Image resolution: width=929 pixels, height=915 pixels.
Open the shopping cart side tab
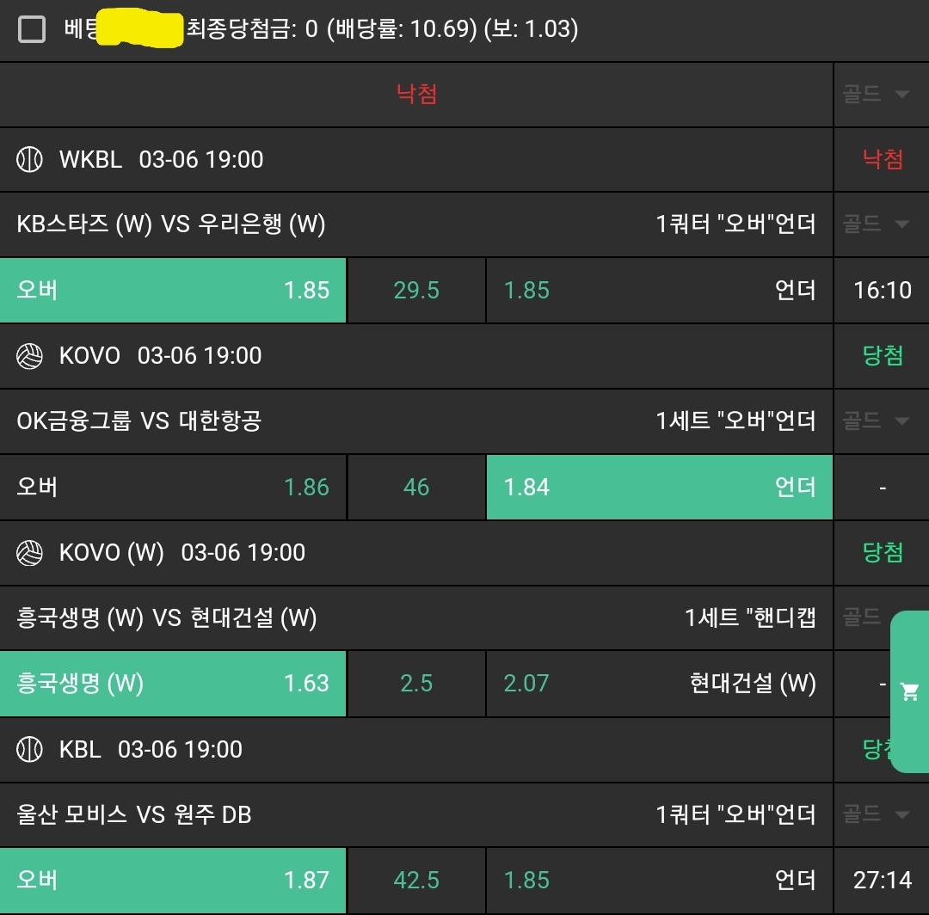coord(909,692)
